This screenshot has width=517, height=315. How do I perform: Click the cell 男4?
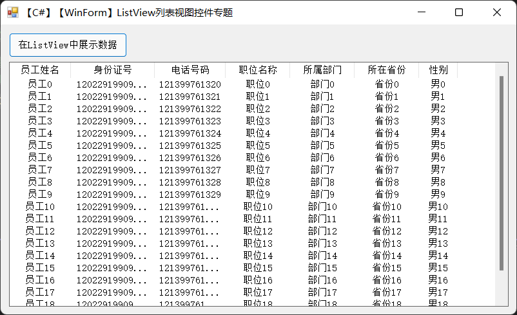(438, 133)
